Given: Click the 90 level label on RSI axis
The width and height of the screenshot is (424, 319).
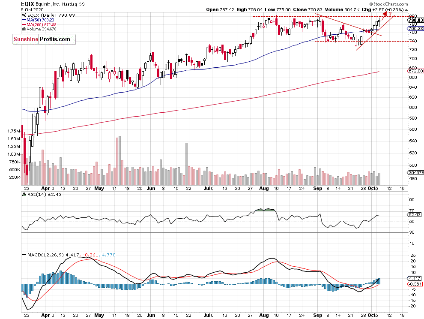Looking at the screenshot, I should (412, 200).
